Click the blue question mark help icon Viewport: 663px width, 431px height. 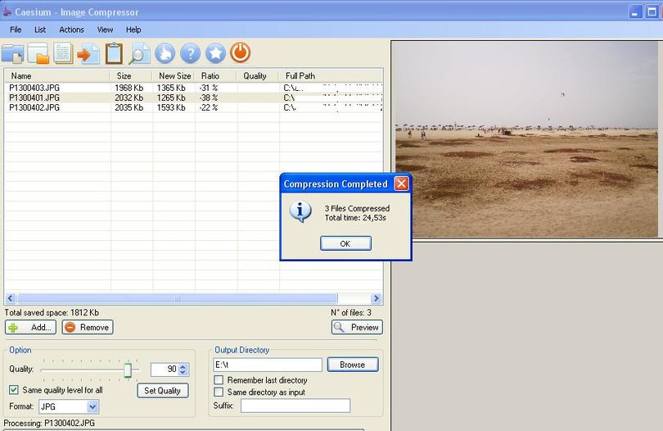coord(190,54)
